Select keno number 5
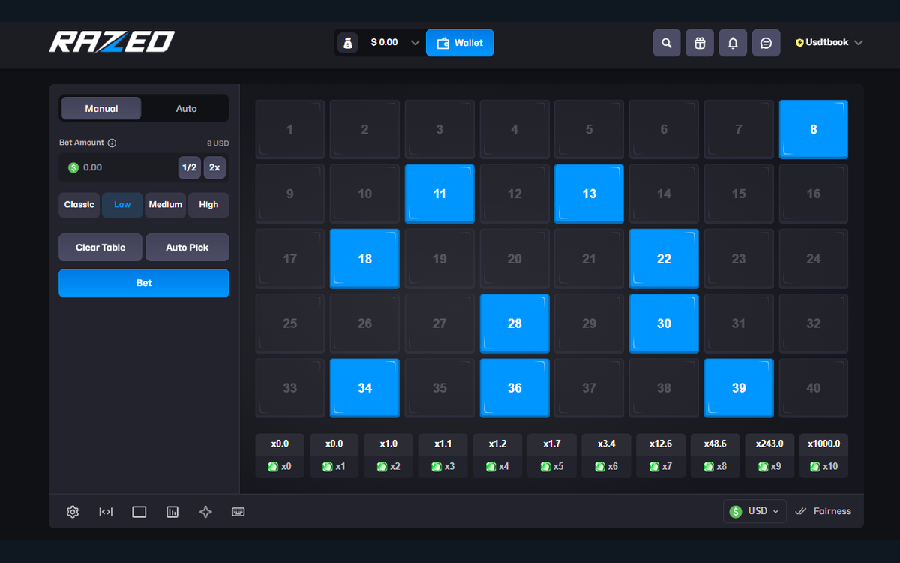This screenshot has width=900, height=563. coord(589,129)
